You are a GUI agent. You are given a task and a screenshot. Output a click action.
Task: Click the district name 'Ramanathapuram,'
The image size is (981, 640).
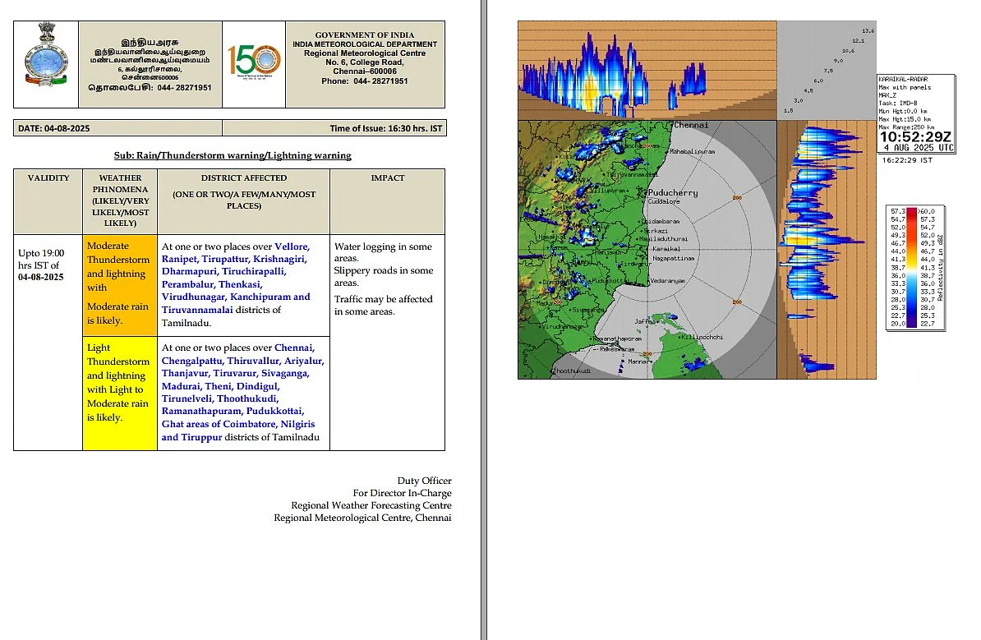[x=202, y=411]
